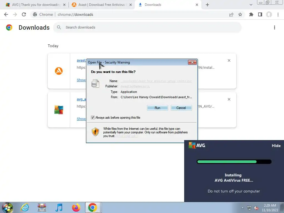
Task: Click the AVG installation progress bar
Action: pyautogui.click(x=234, y=162)
